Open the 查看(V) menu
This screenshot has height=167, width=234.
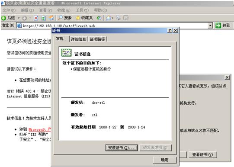(45, 10)
